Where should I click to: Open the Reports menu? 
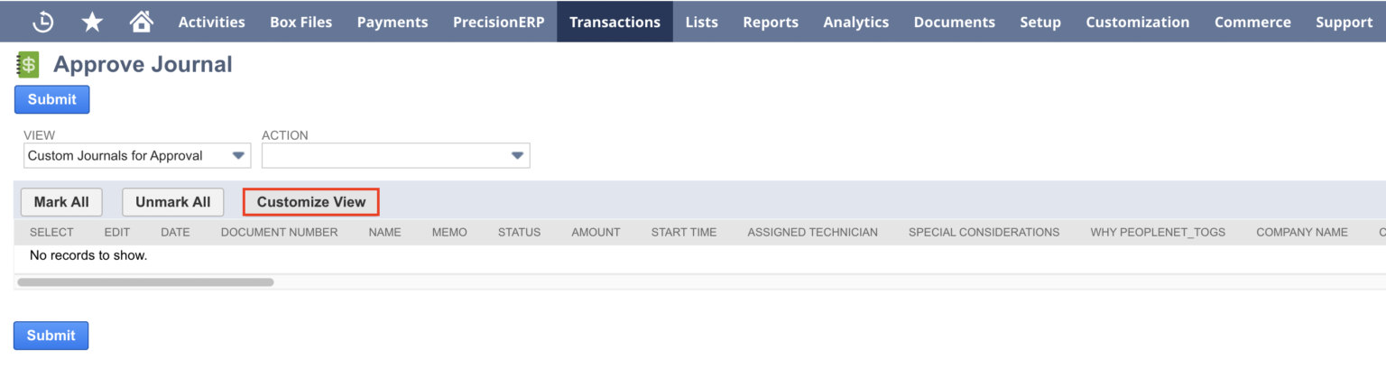(x=771, y=22)
